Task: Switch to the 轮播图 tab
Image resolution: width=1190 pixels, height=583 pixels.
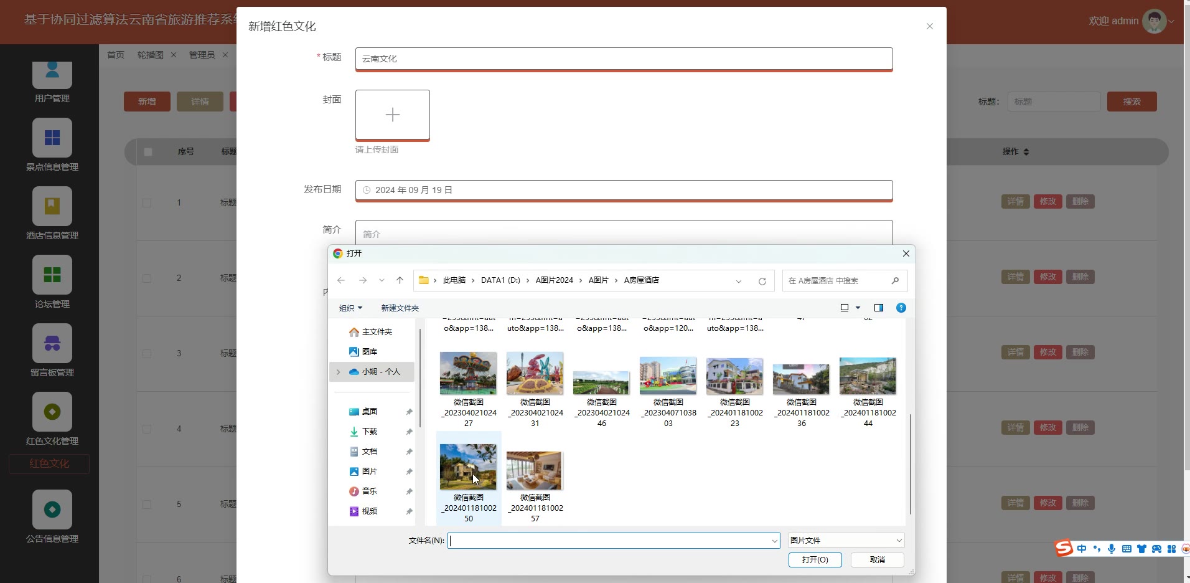Action: coord(151,55)
